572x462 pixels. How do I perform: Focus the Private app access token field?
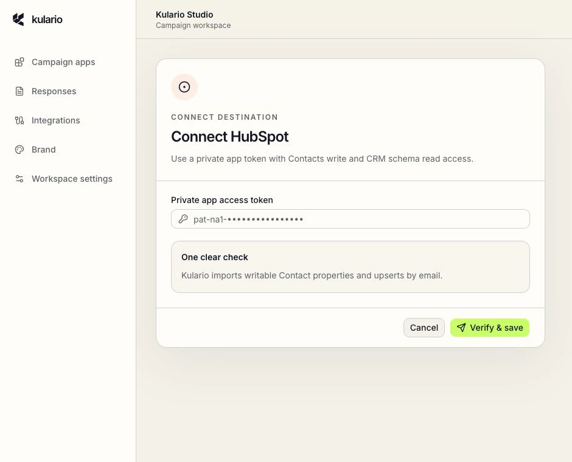(x=351, y=219)
